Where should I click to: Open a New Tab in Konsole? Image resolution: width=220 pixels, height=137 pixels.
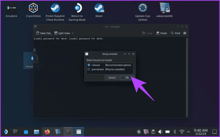point(43,33)
